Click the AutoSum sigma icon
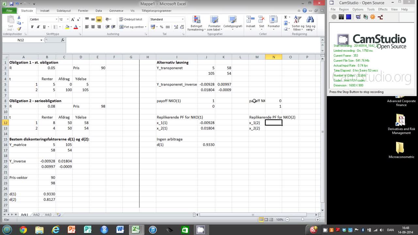 286,17
